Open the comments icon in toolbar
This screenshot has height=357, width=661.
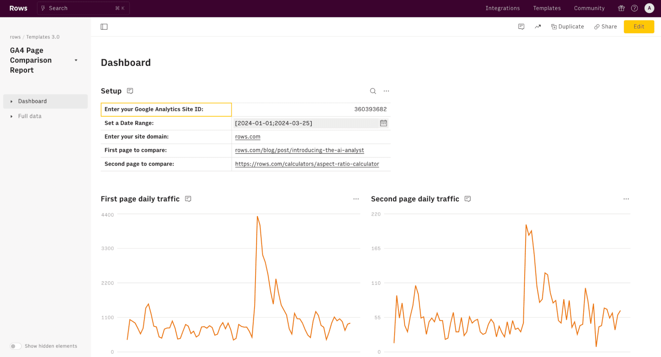(x=521, y=27)
